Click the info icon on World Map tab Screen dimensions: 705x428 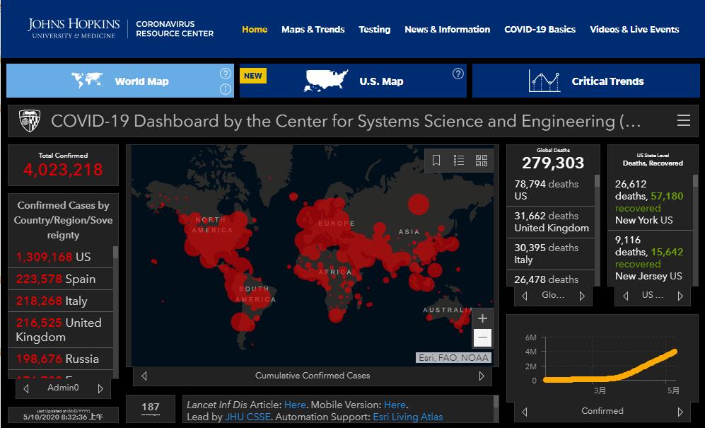(225, 89)
